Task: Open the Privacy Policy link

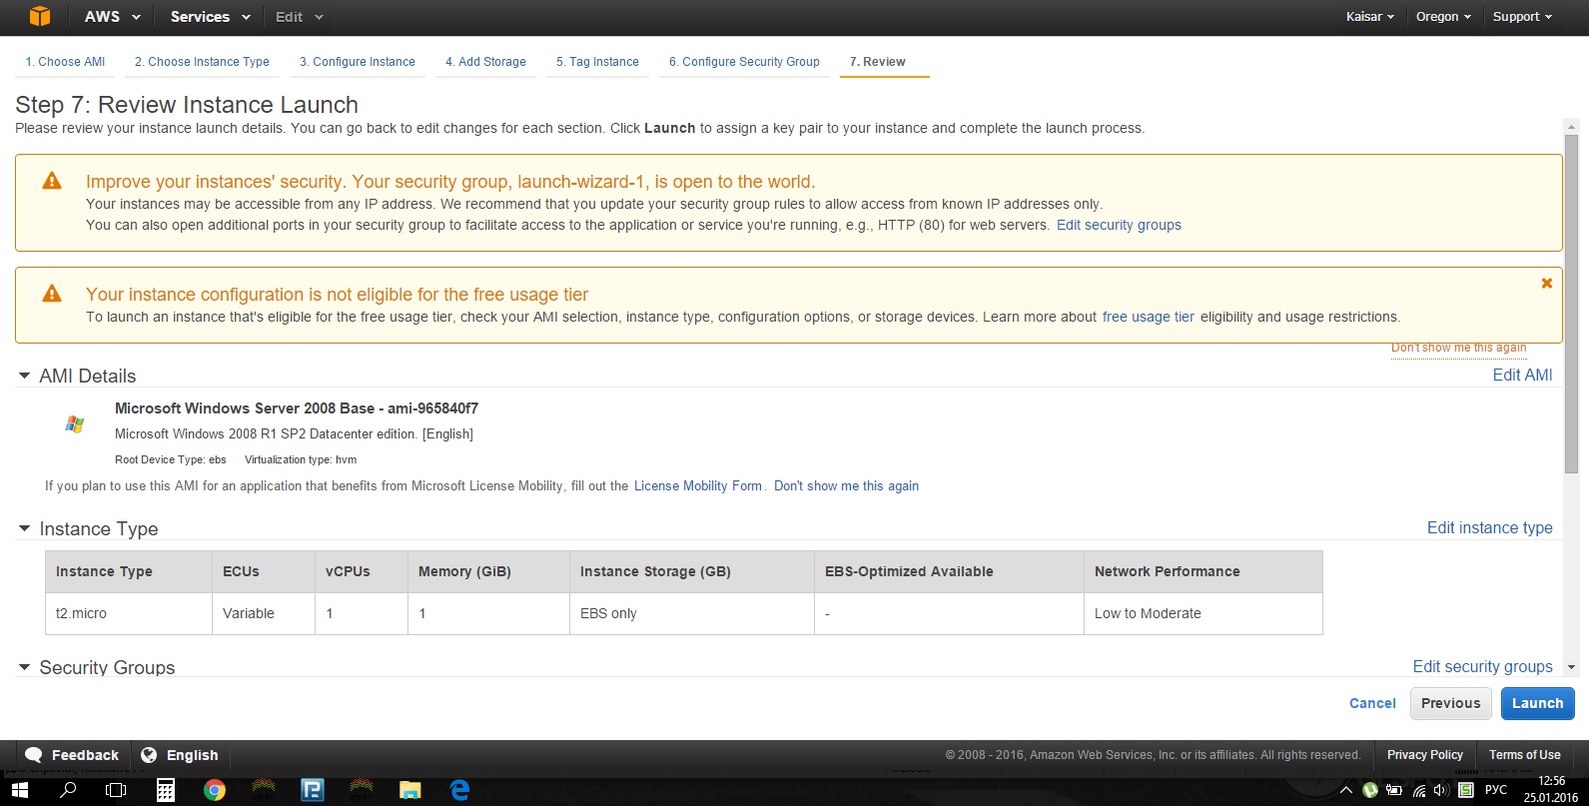Action: (x=1424, y=755)
